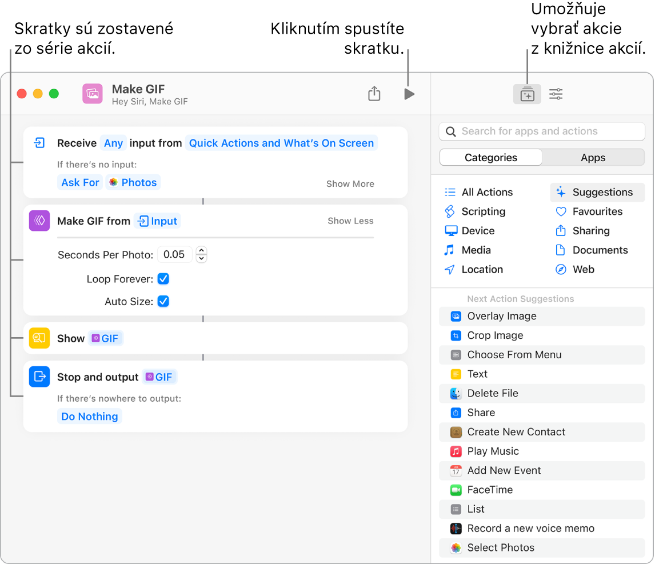Viewport: 655px width, 564px height.
Task: Click the red close window button
Action: point(22,94)
